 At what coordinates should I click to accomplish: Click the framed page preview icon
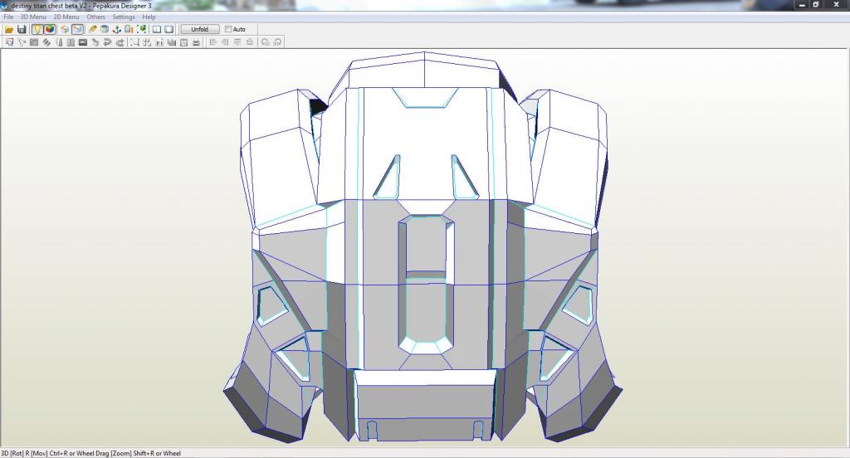pos(183,42)
